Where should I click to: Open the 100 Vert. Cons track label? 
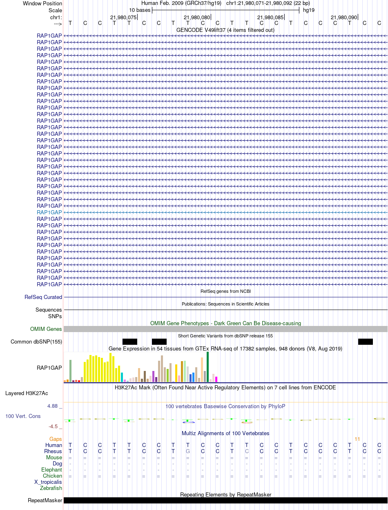pyautogui.click(x=23, y=416)
